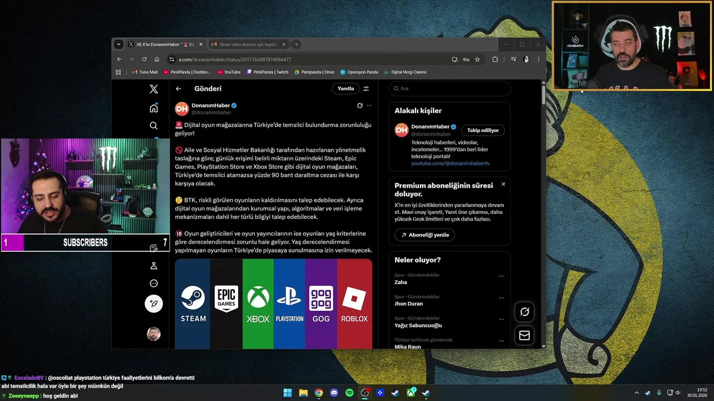Image resolution: width=714 pixels, height=401 pixels.
Task: Open the search icon in X sidebar
Action: [x=154, y=126]
